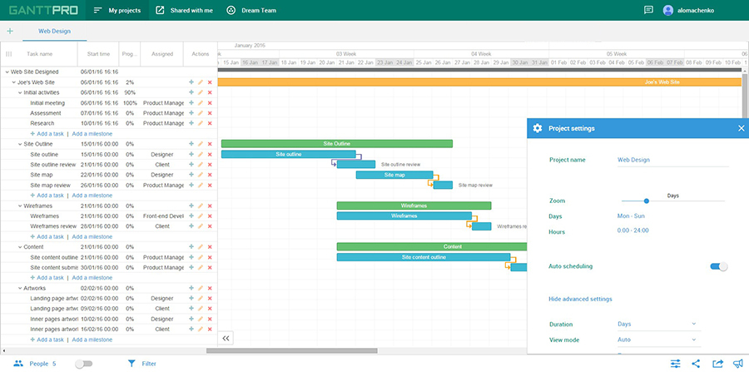Click the project settings sliders icon at bottom
This screenshot has height=372, width=749.
click(675, 364)
